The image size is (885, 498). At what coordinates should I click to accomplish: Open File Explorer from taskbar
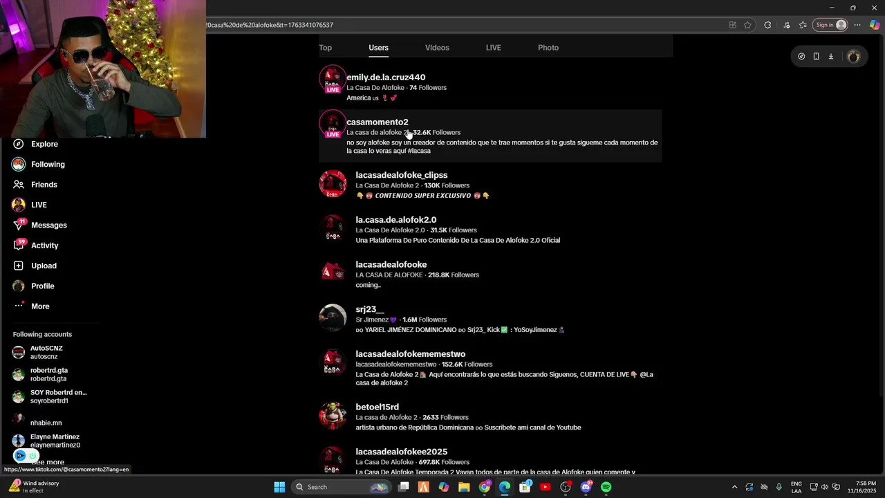464,487
